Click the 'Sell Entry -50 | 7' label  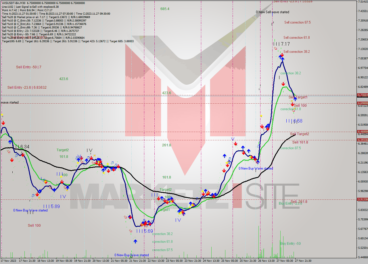click(x=29, y=67)
